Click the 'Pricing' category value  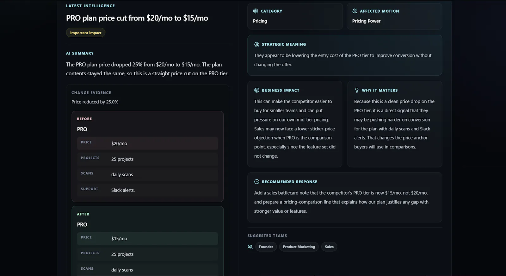(260, 21)
